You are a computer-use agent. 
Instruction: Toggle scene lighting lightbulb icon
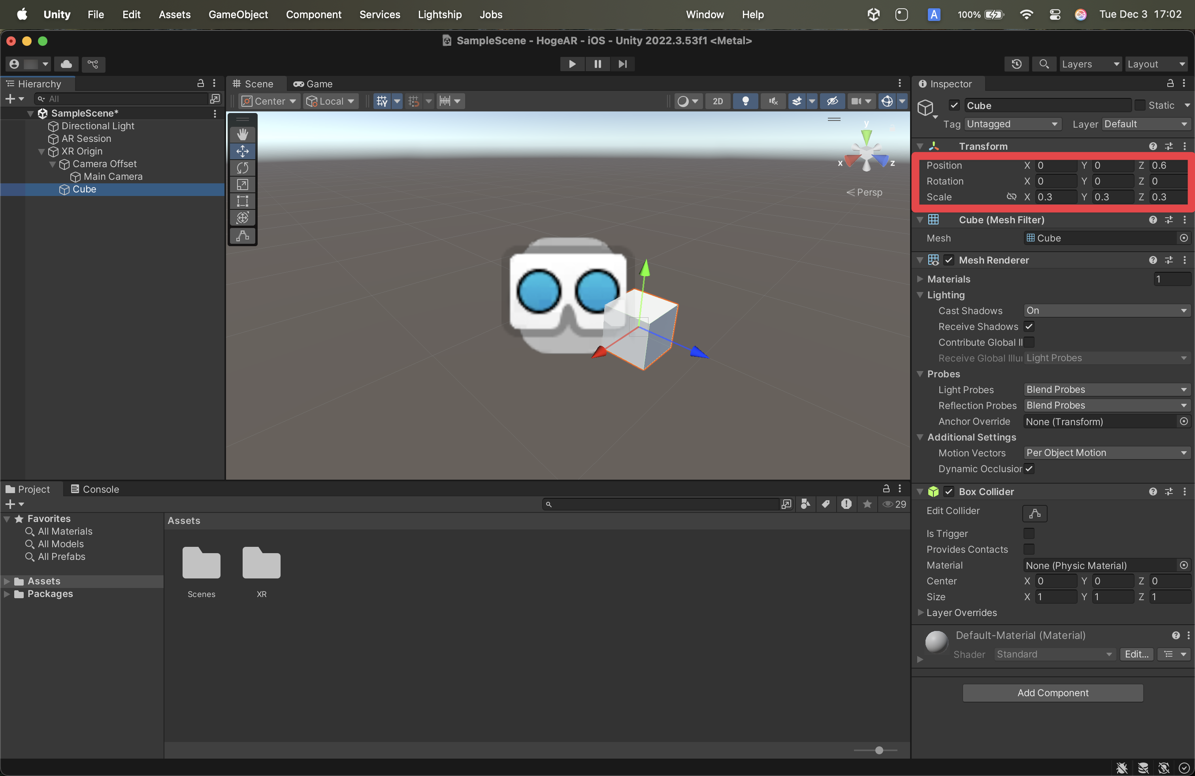[745, 102]
